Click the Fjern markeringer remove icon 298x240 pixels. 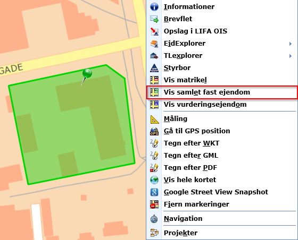pos(154,204)
